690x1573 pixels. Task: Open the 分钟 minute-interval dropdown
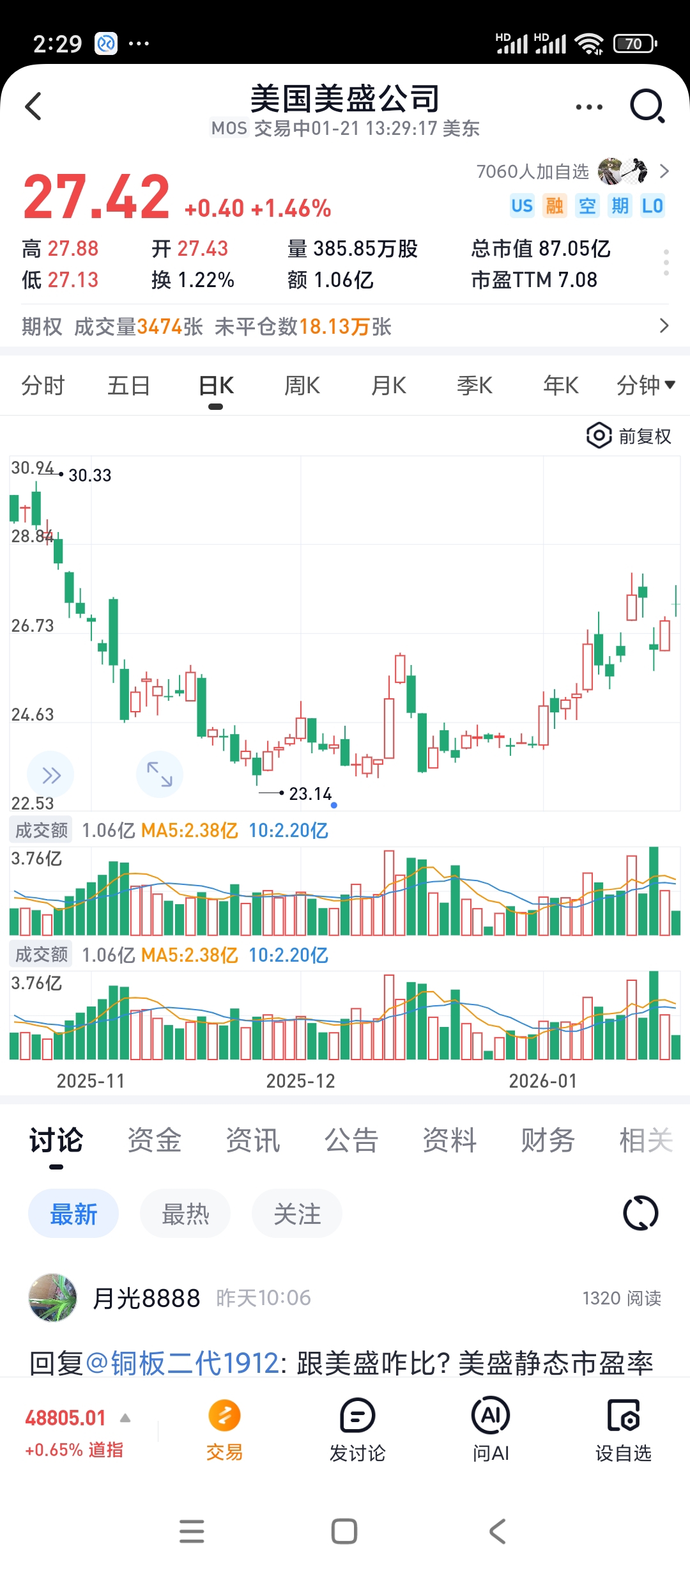[x=646, y=386]
